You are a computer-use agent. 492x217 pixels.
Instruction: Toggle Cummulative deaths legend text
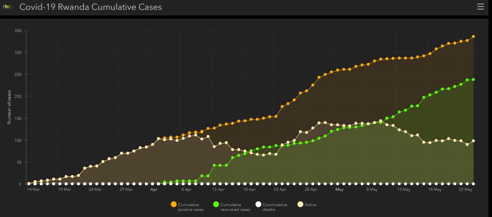coord(274,207)
